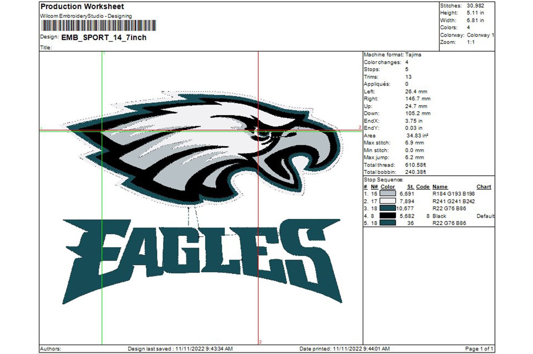Select the Max jump value '6.2 mm'
The width and height of the screenshot is (533, 354).
(414, 157)
